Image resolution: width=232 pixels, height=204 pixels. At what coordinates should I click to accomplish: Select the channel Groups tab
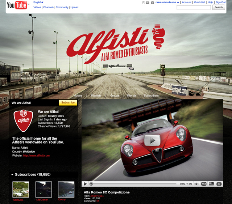point(115,95)
